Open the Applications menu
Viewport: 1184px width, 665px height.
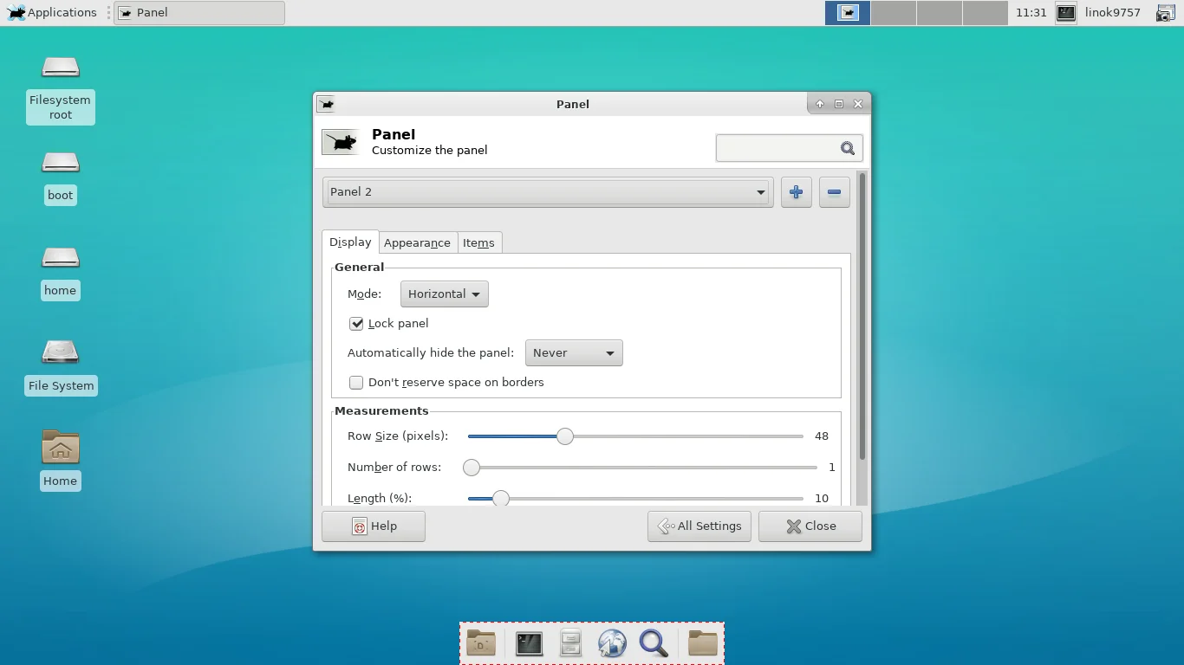52,12
